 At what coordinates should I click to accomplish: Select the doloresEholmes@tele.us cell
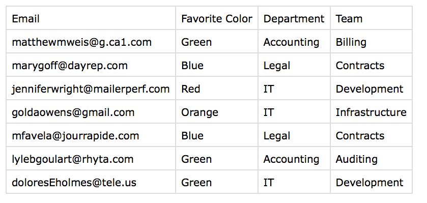coord(91,182)
